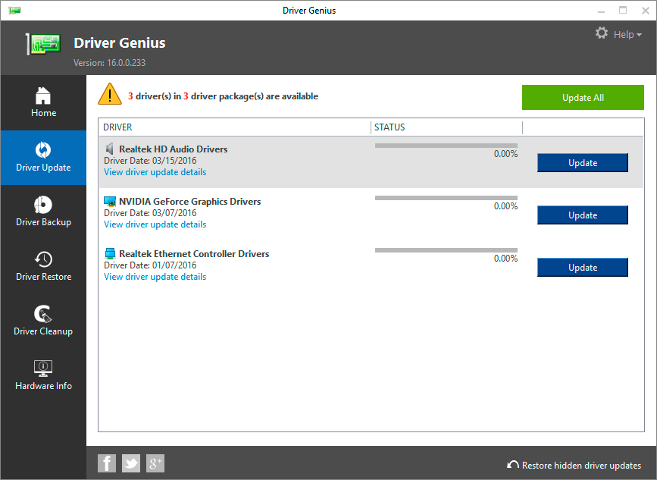657x480 pixels.
Task: View update details for NVIDIA GeForce Graphics
Action: pyautogui.click(x=155, y=224)
